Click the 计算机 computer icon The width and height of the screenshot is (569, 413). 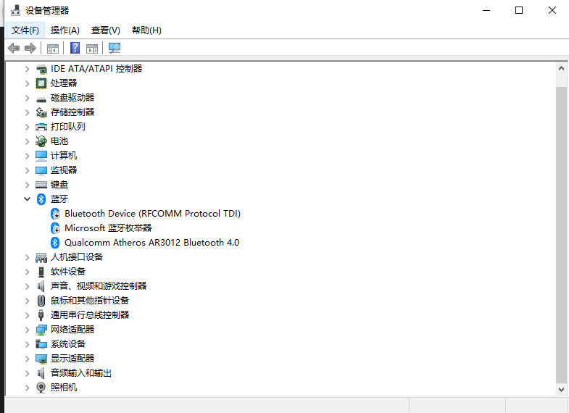pyautogui.click(x=41, y=156)
